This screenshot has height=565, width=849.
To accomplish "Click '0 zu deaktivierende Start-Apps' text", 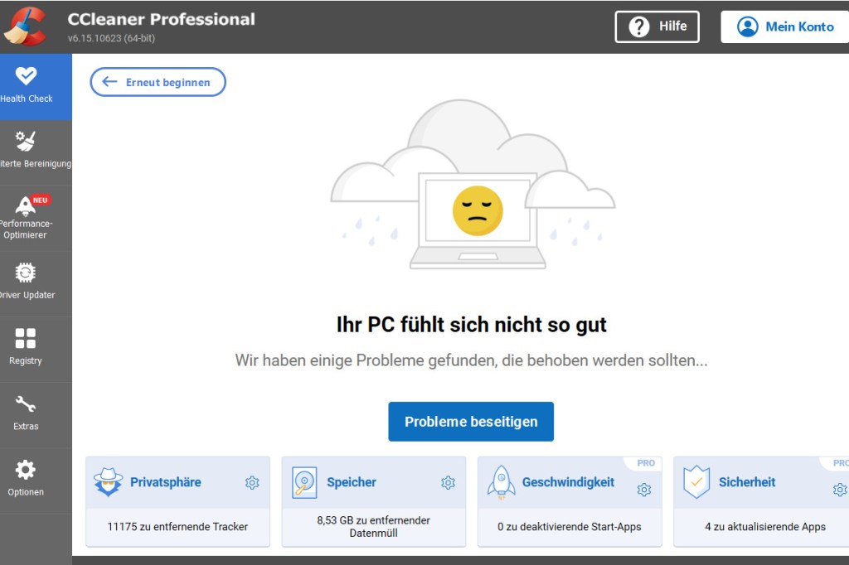I will (x=569, y=527).
